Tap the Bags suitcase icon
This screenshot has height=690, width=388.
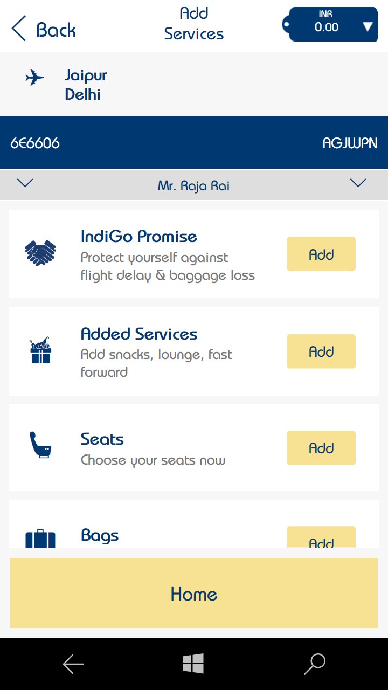[x=40, y=539]
